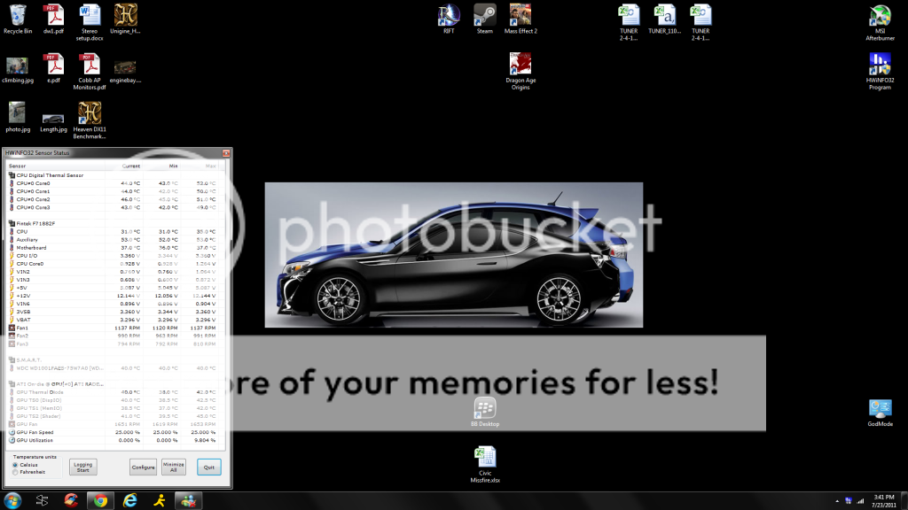
Task: Select the TUNER_110 file icon
Action: [x=665, y=19]
